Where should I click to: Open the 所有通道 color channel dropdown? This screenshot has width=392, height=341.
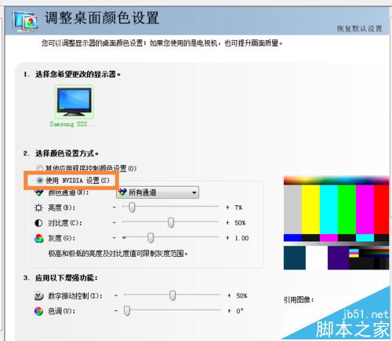tap(158, 192)
